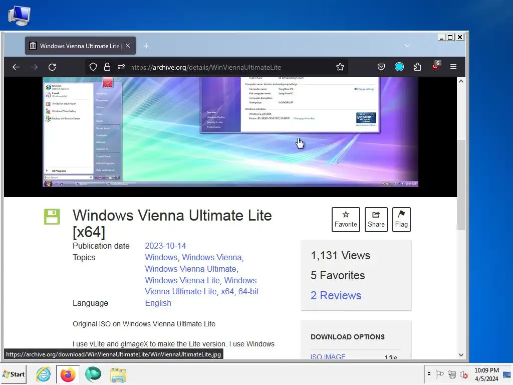Show hidden system tray icons
513x385 pixels.
coord(429,374)
